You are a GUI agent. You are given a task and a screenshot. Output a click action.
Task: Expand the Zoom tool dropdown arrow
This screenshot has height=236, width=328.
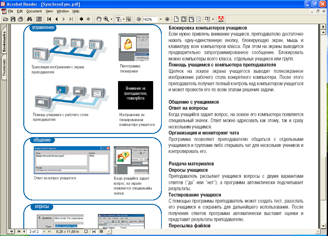111,19
